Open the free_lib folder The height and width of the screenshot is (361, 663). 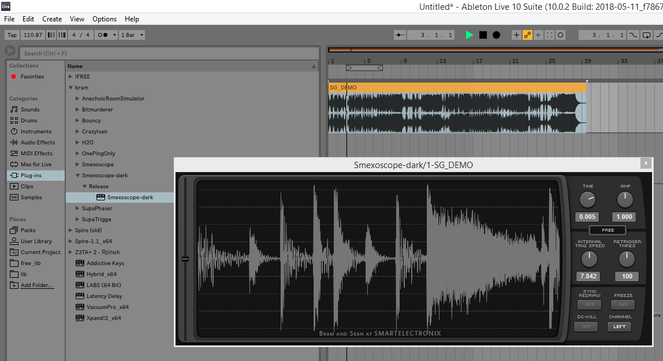pos(31,263)
